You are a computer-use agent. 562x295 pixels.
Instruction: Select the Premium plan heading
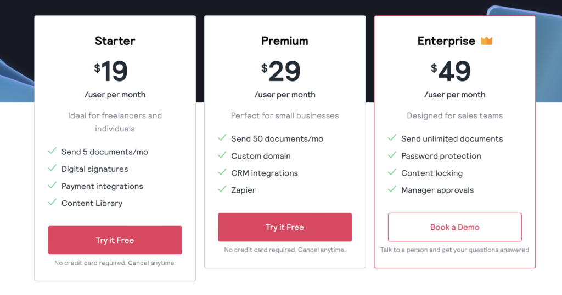pyautogui.click(x=284, y=41)
